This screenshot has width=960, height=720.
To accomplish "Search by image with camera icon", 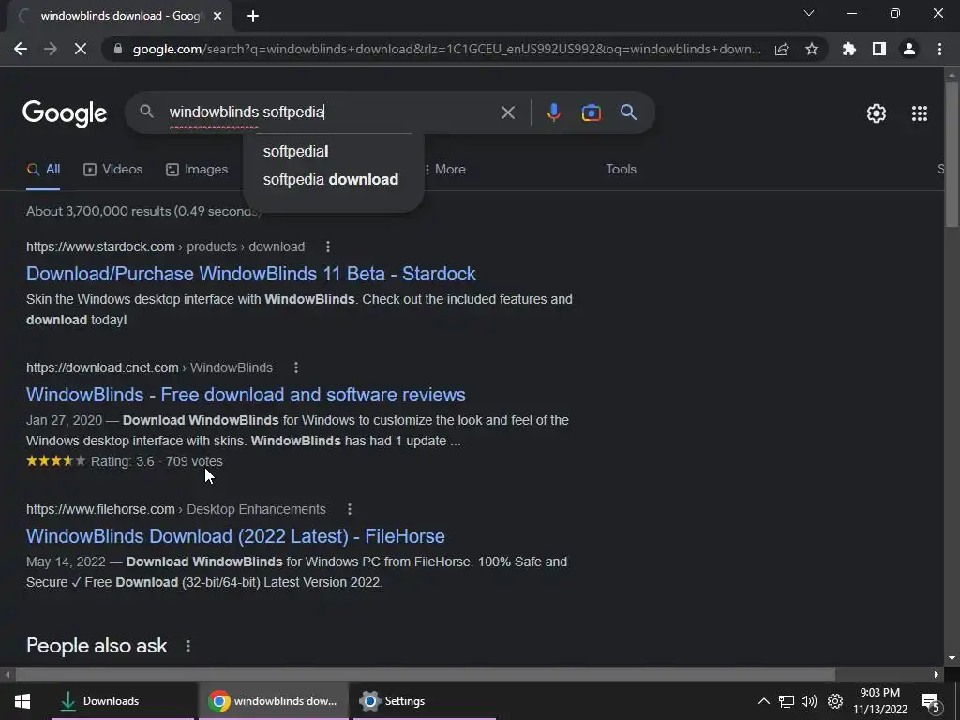I will pyautogui.click(x=592, y=112).
